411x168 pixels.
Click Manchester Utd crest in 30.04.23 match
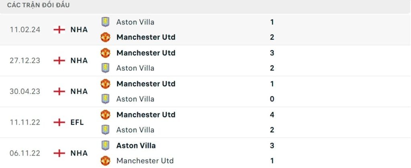(105, 84)
